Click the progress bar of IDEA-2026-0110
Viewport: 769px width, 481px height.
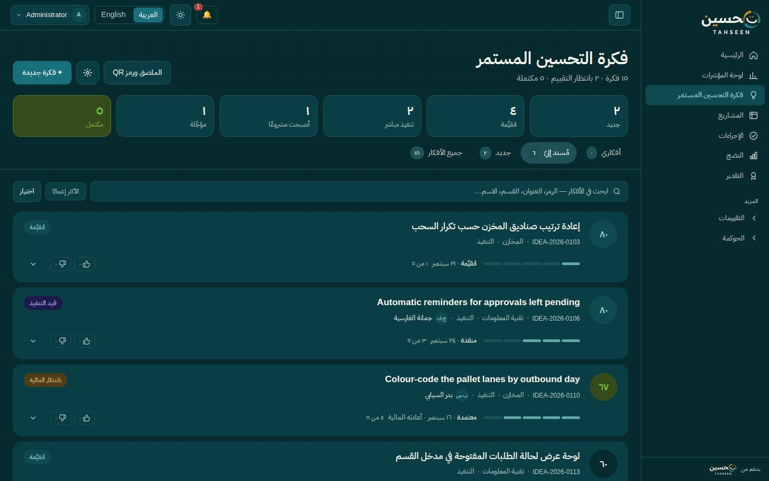coord(532,417)
